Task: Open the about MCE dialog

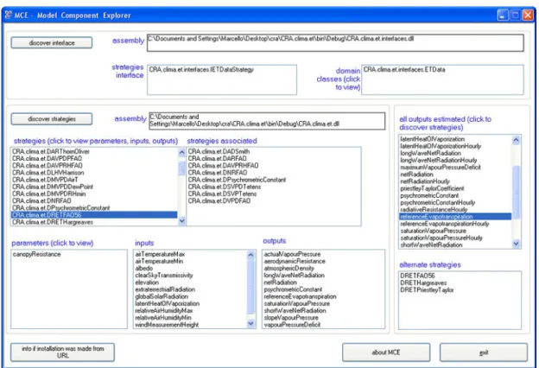Action: [x=386, y=352]
